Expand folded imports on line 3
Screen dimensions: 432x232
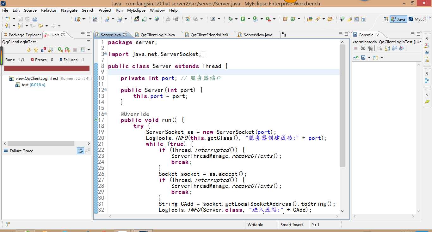pos(106,54)
